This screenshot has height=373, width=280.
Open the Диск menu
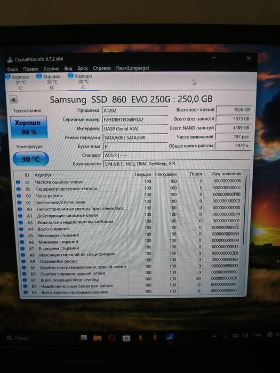tap(83, 68)
